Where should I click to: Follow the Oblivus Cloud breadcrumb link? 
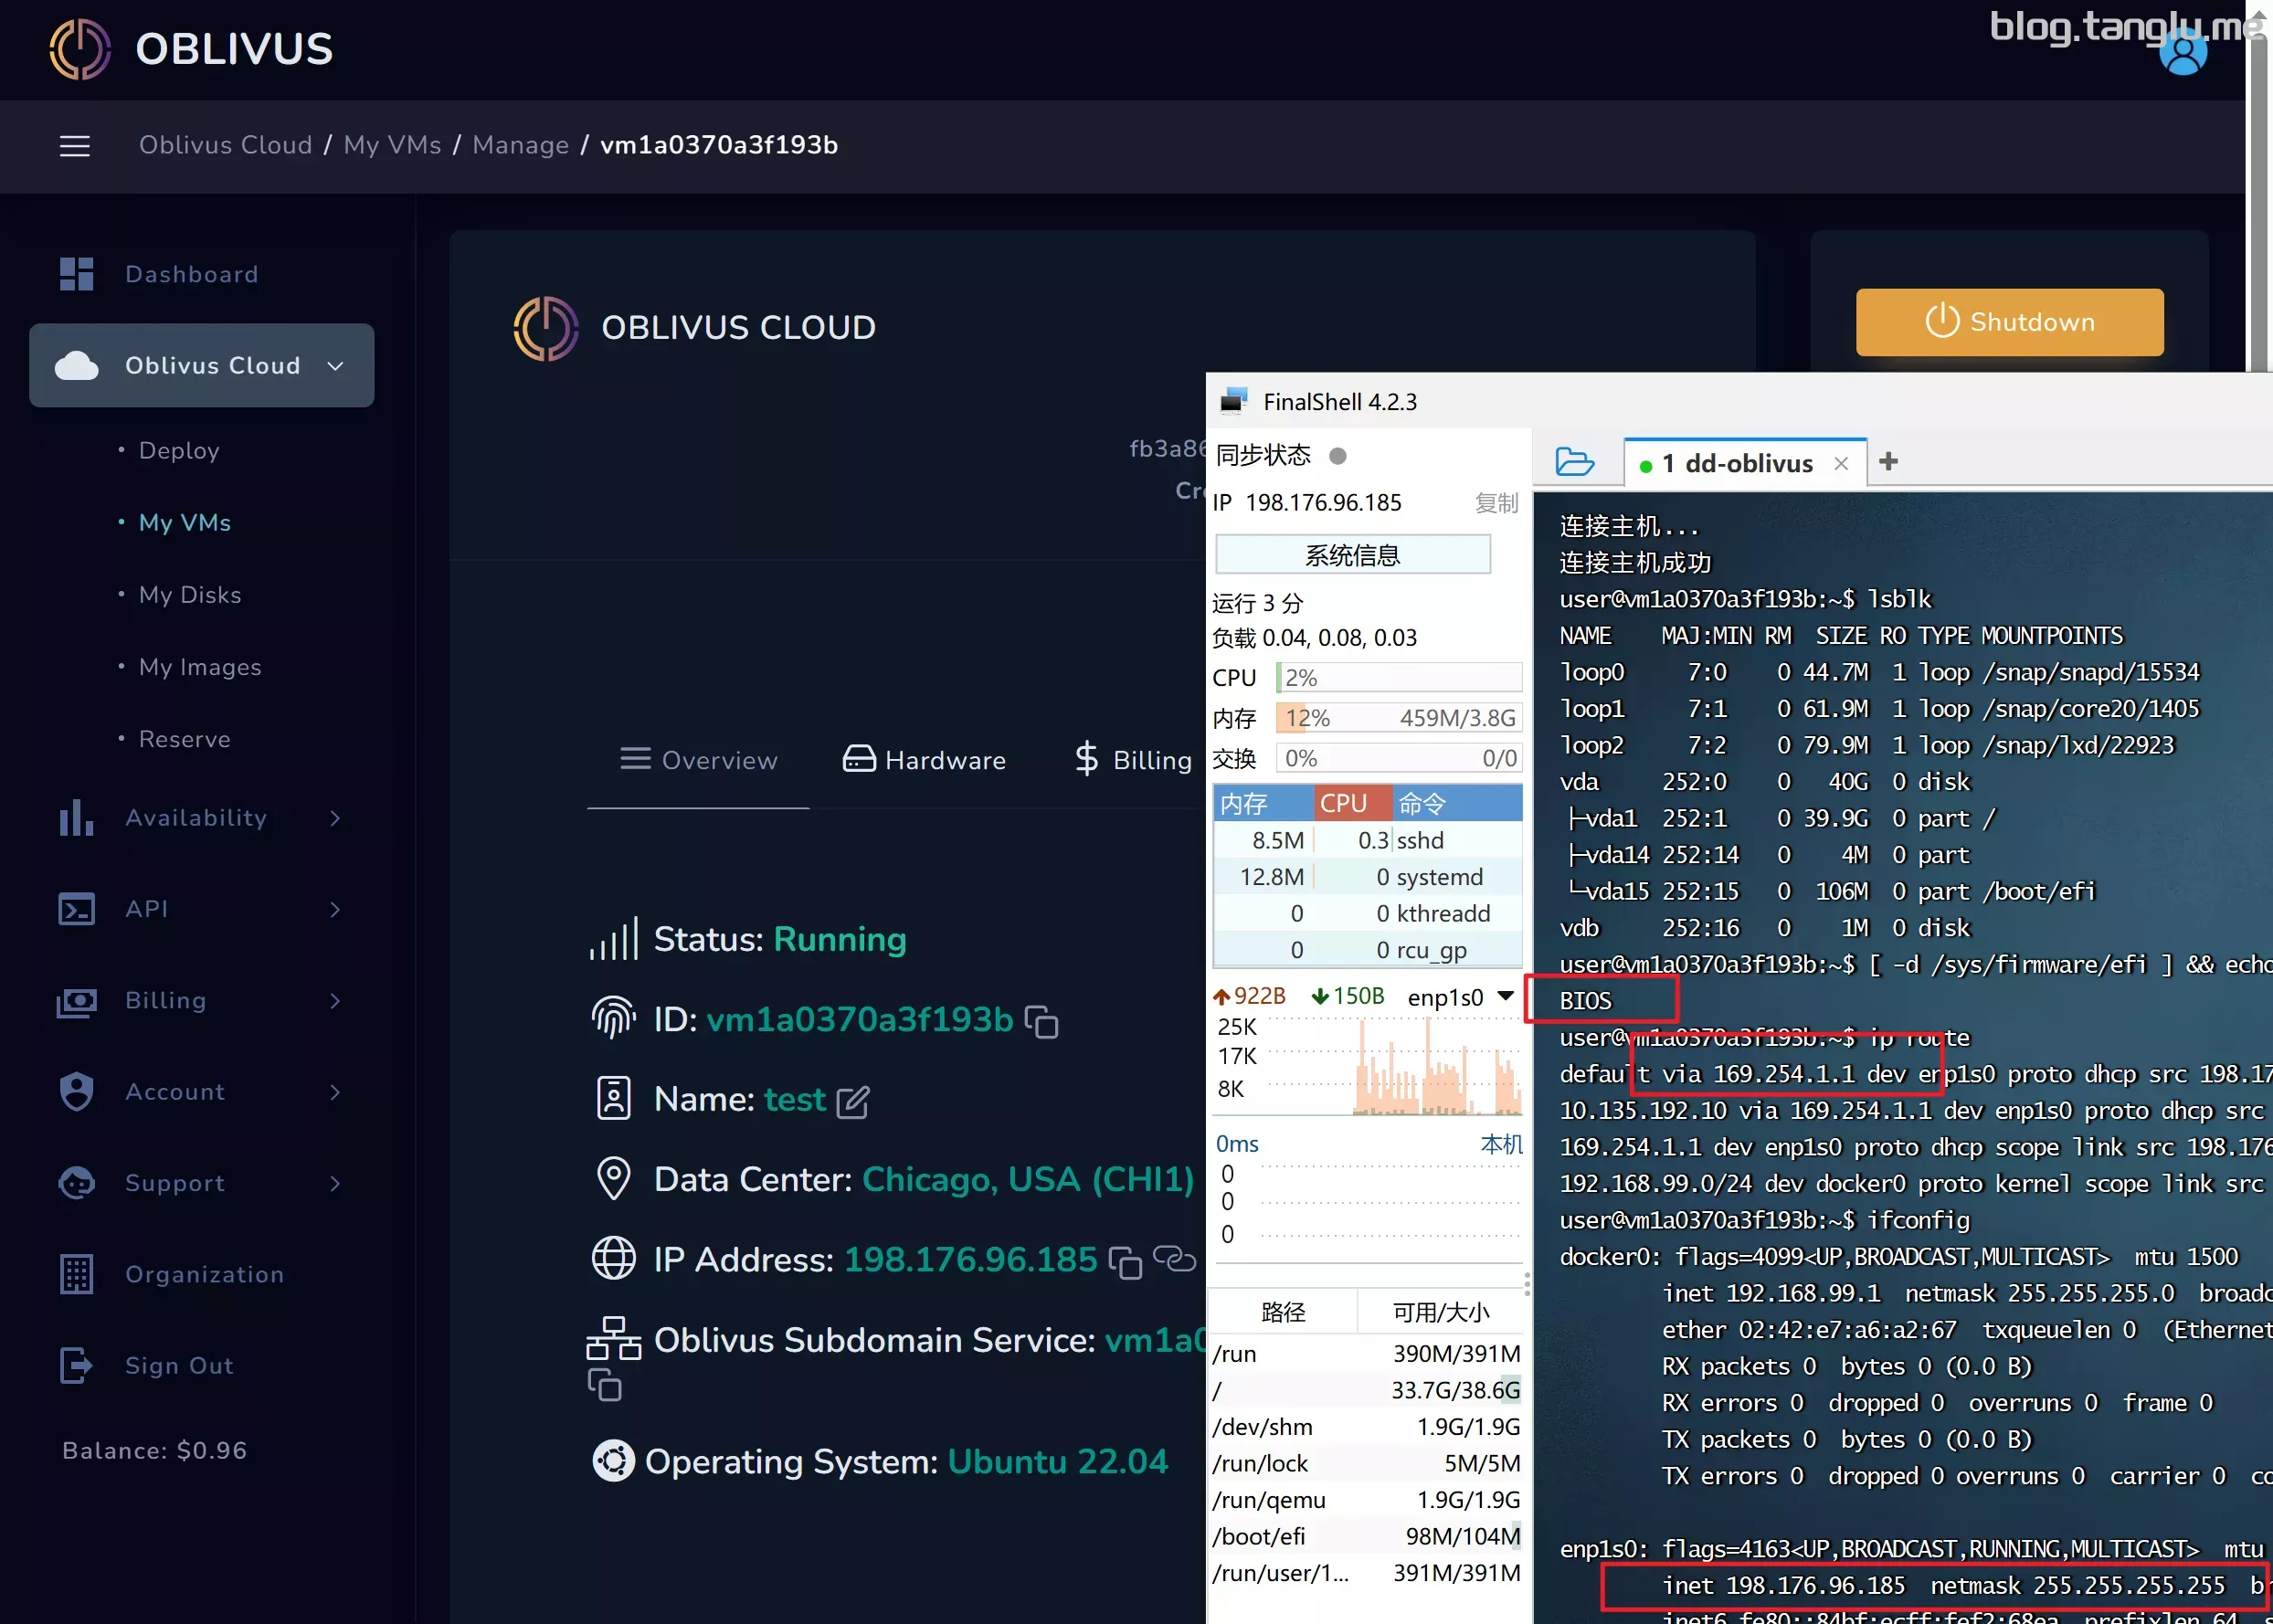point(225,145)
